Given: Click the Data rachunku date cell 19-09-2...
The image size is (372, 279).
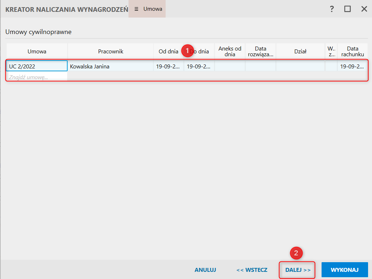Looking at the screenshot, I should 352,66.
